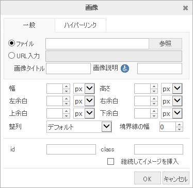Click the 参照 browse button
Viewport: 193px width, 188px height.
point(165,44)
